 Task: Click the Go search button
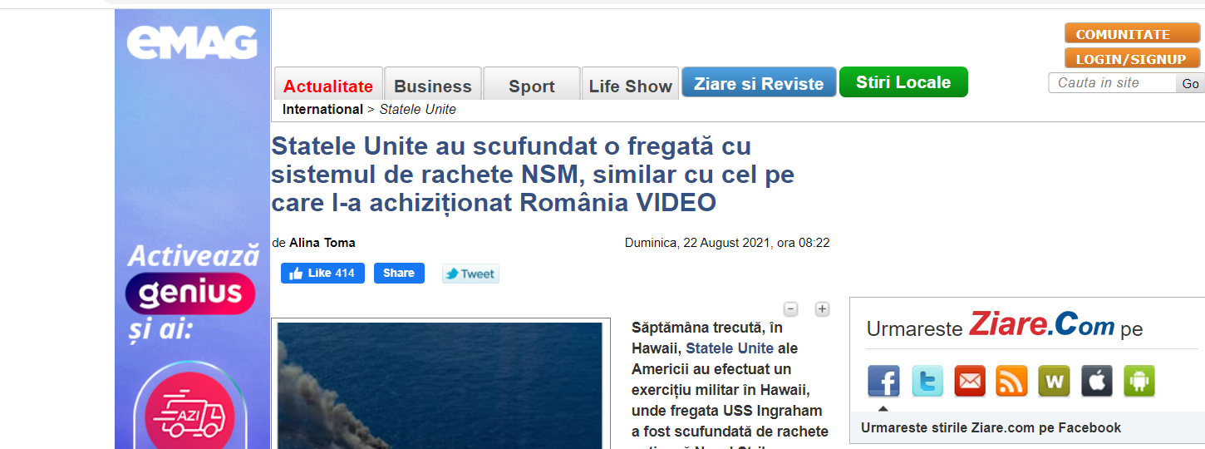pos(1190,83)
